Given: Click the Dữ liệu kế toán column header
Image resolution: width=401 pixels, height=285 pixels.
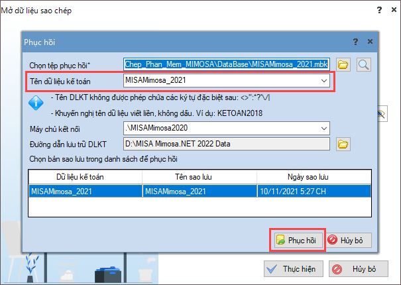Looking at the screenshot, I should (x=86, y=177).
